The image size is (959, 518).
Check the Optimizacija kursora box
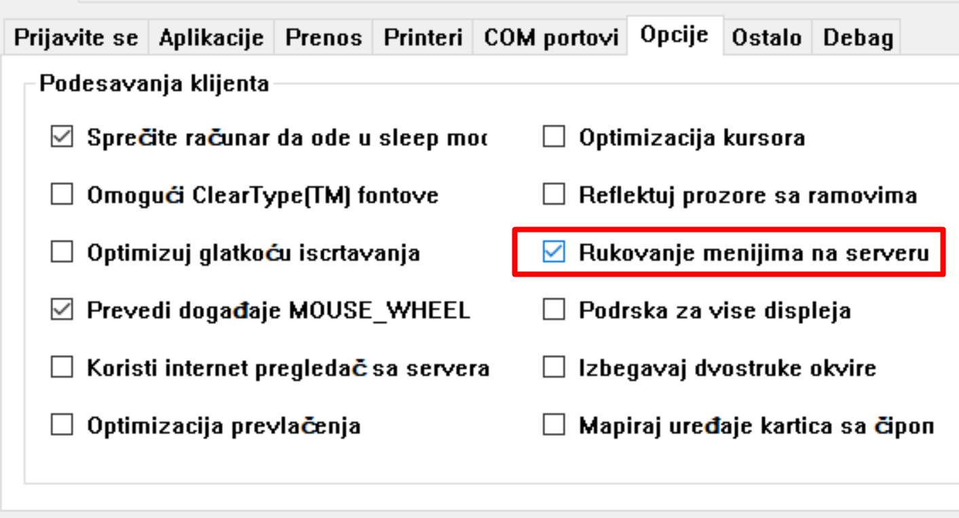coord(554,138)
